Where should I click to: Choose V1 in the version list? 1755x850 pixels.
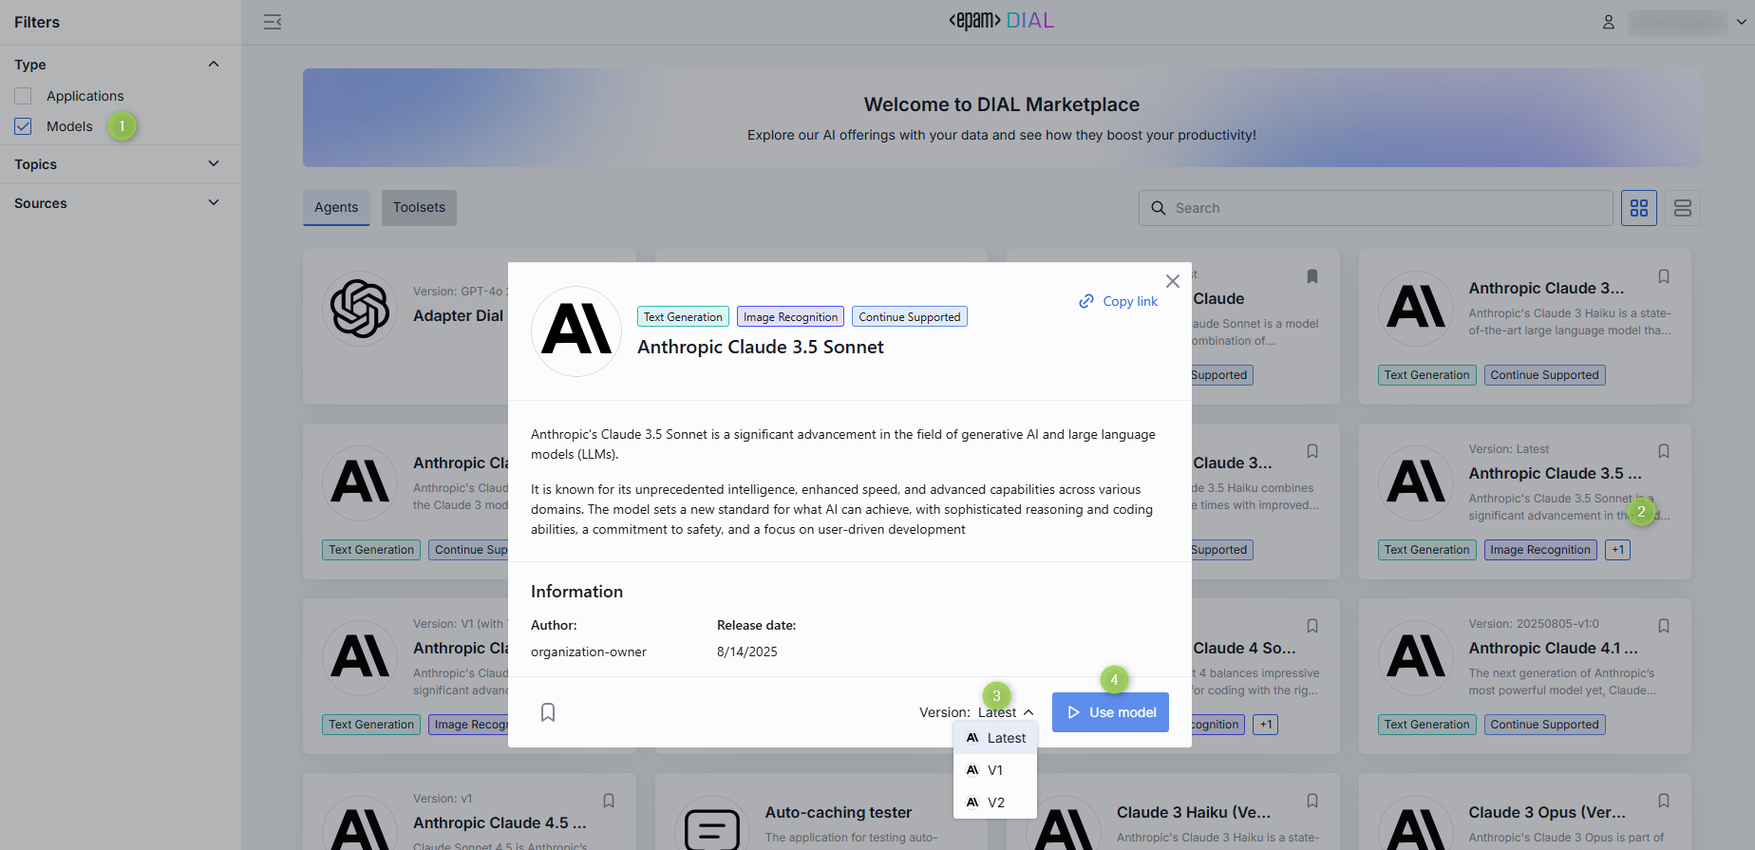994,770
